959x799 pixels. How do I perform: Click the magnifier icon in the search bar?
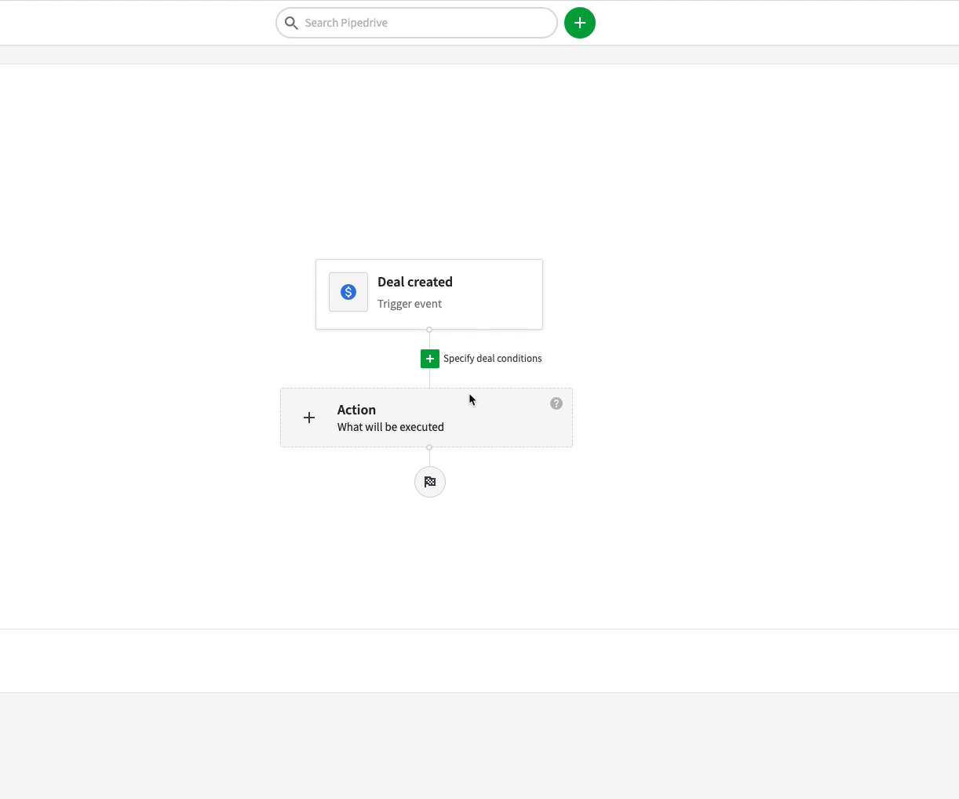(291, 23)
